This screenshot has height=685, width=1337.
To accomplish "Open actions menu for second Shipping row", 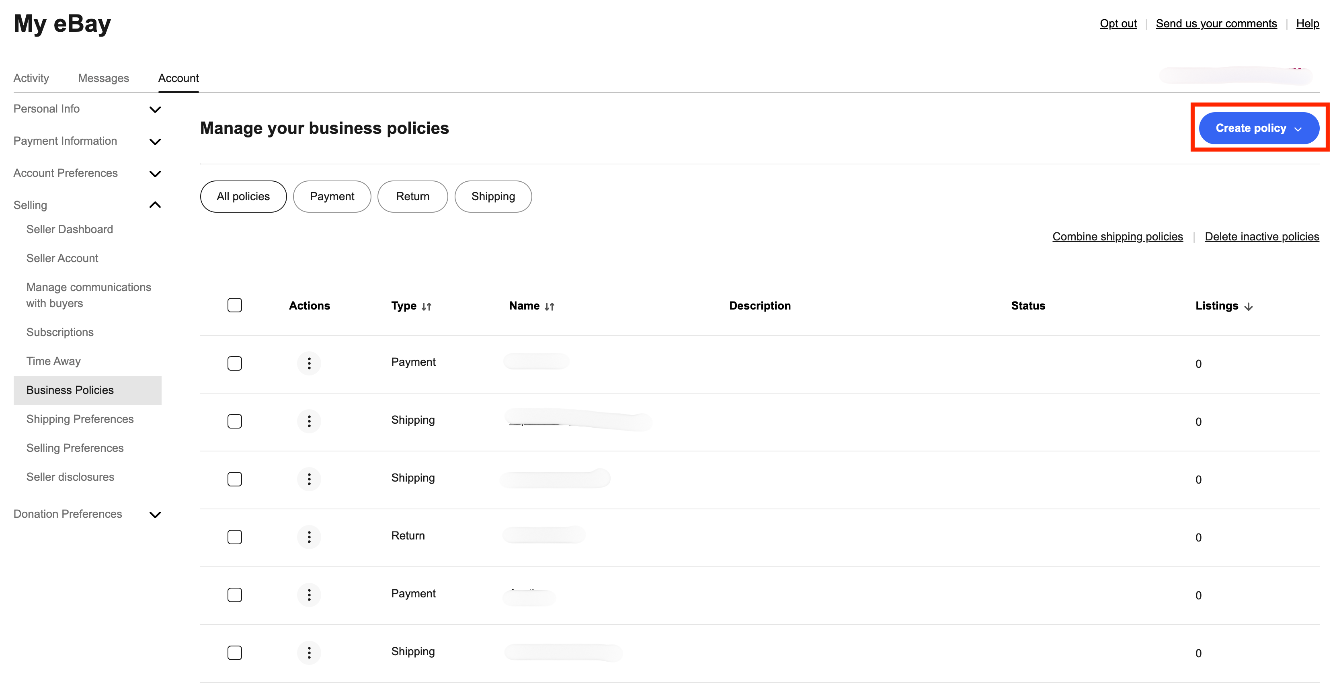I will [309, 478].
